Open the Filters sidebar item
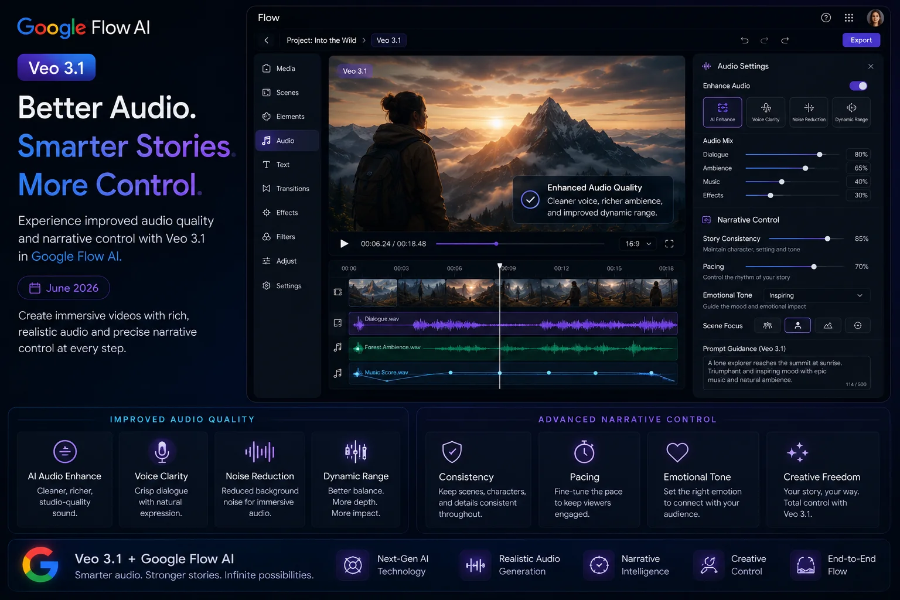This screenshot has height=600, width=900. coord(287,237)
